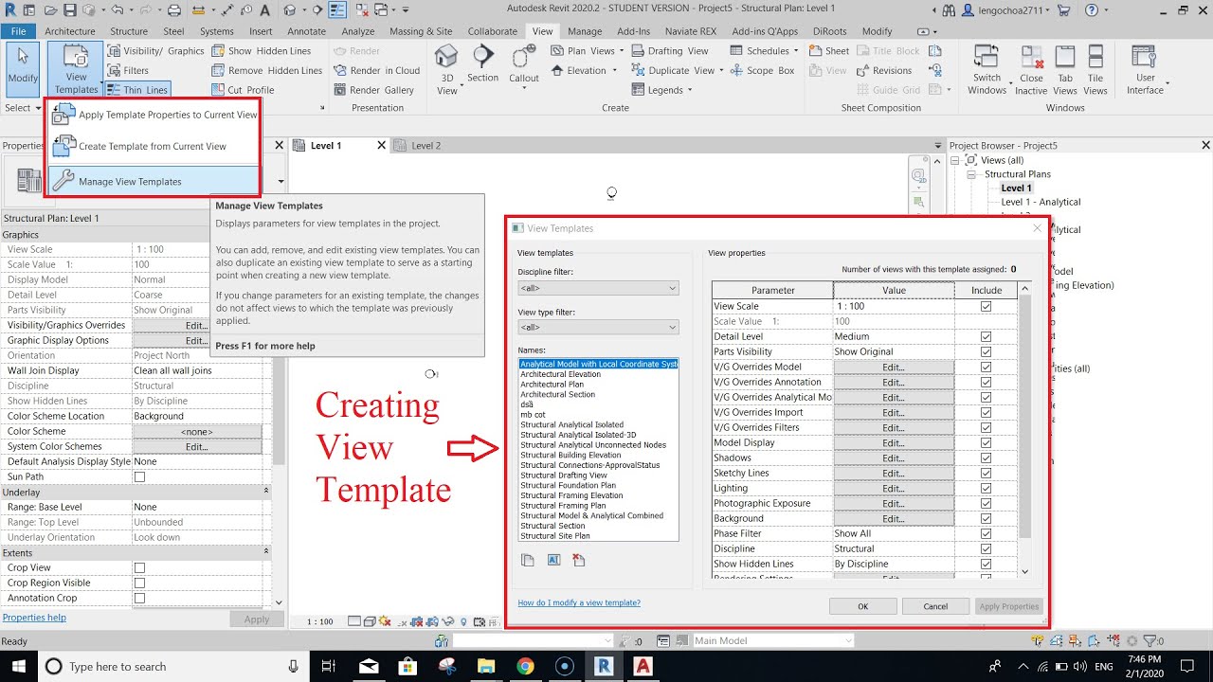Viewport: 1213px width, 682px height.
Task: Click Switch Windows in the Windows panel
Action: 987,70
